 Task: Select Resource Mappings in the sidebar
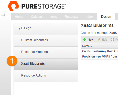point(46,52)
